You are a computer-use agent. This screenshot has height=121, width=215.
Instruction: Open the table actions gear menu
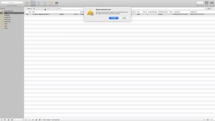5,120
